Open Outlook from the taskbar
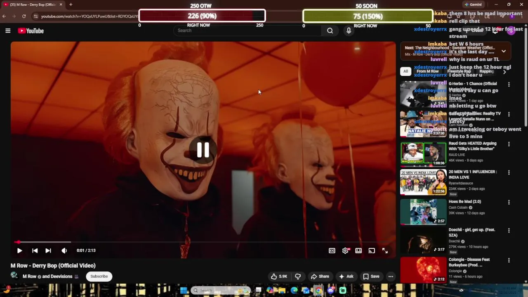This screenshot has width=528, height=297. coord(306,290)
